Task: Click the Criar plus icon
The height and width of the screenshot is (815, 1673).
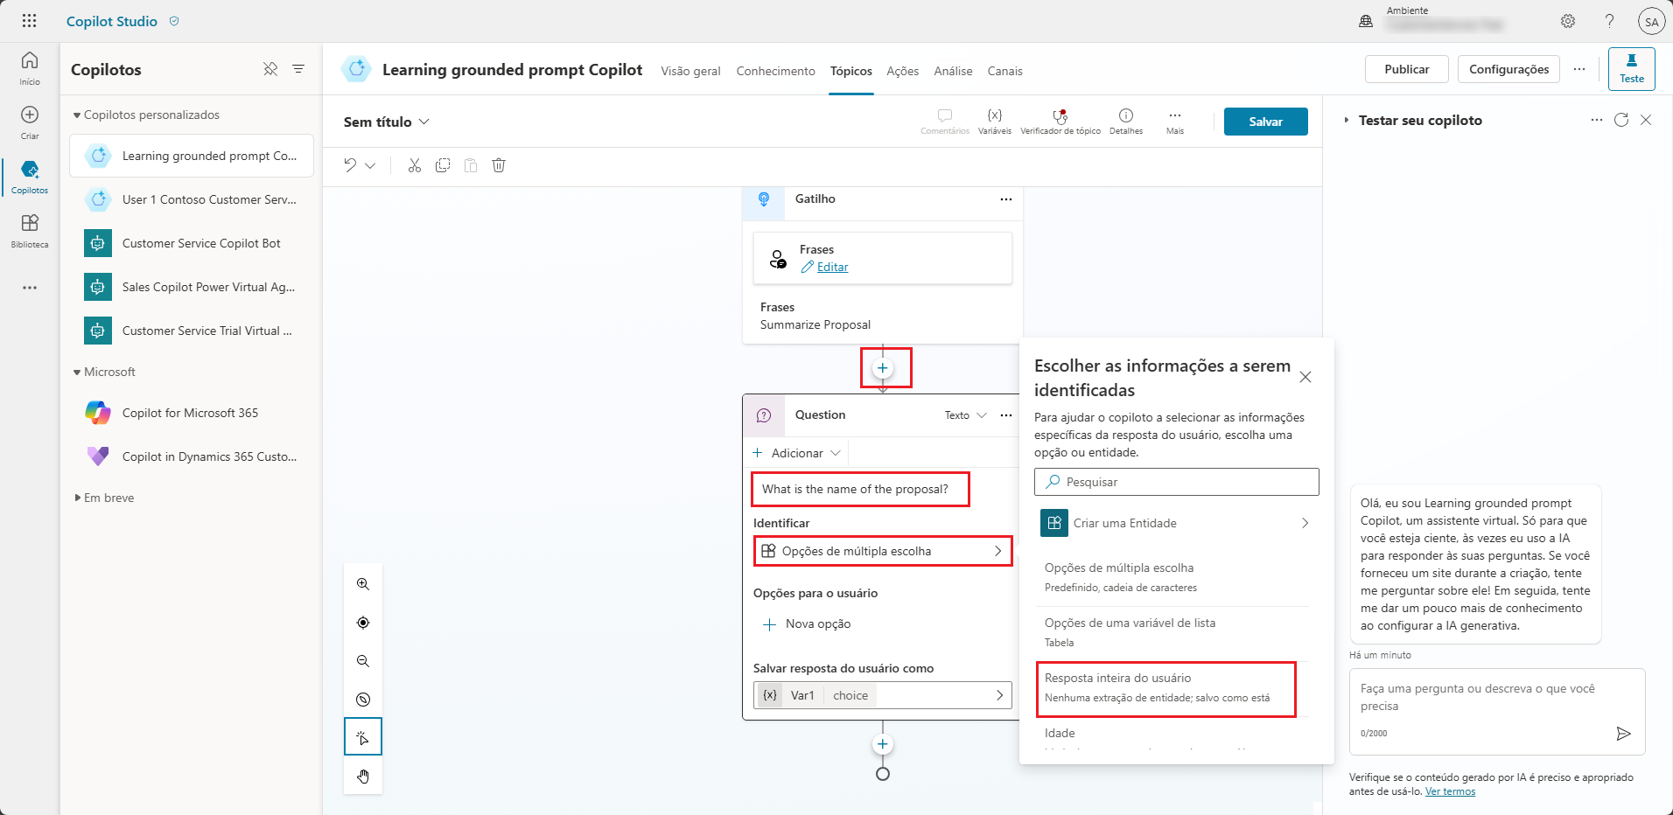Action: (30, 115)
